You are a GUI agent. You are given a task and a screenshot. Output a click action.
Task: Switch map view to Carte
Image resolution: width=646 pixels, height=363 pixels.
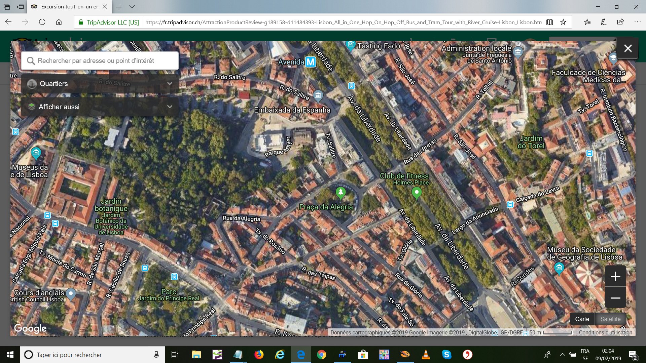coord(582,319)
